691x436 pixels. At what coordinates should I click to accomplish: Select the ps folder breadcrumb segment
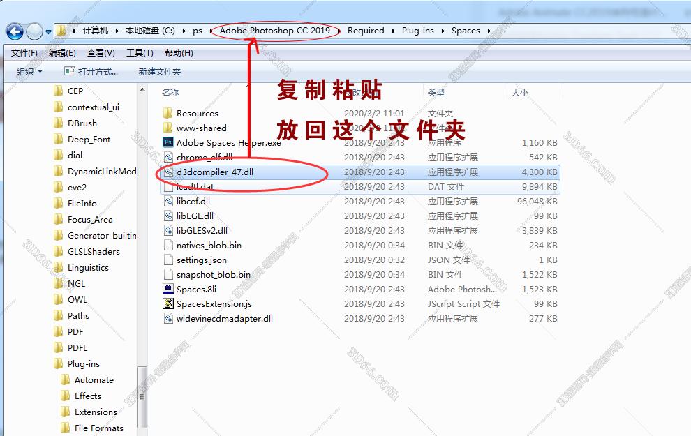click(198, 31)
